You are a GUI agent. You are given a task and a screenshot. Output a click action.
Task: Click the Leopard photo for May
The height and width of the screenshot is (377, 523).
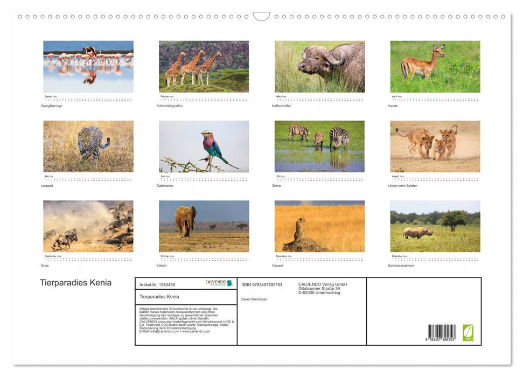[x=88, y=146]
